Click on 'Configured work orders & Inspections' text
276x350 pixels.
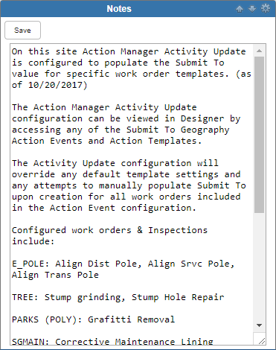point(109,230)
